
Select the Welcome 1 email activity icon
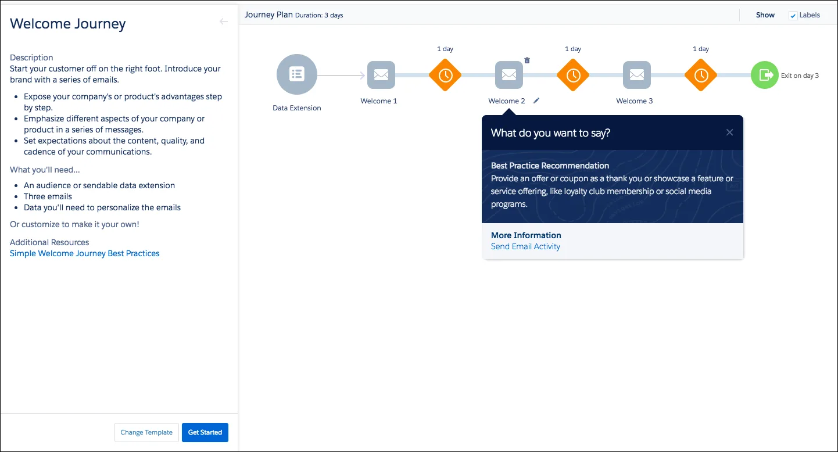(x=381, y=75)
